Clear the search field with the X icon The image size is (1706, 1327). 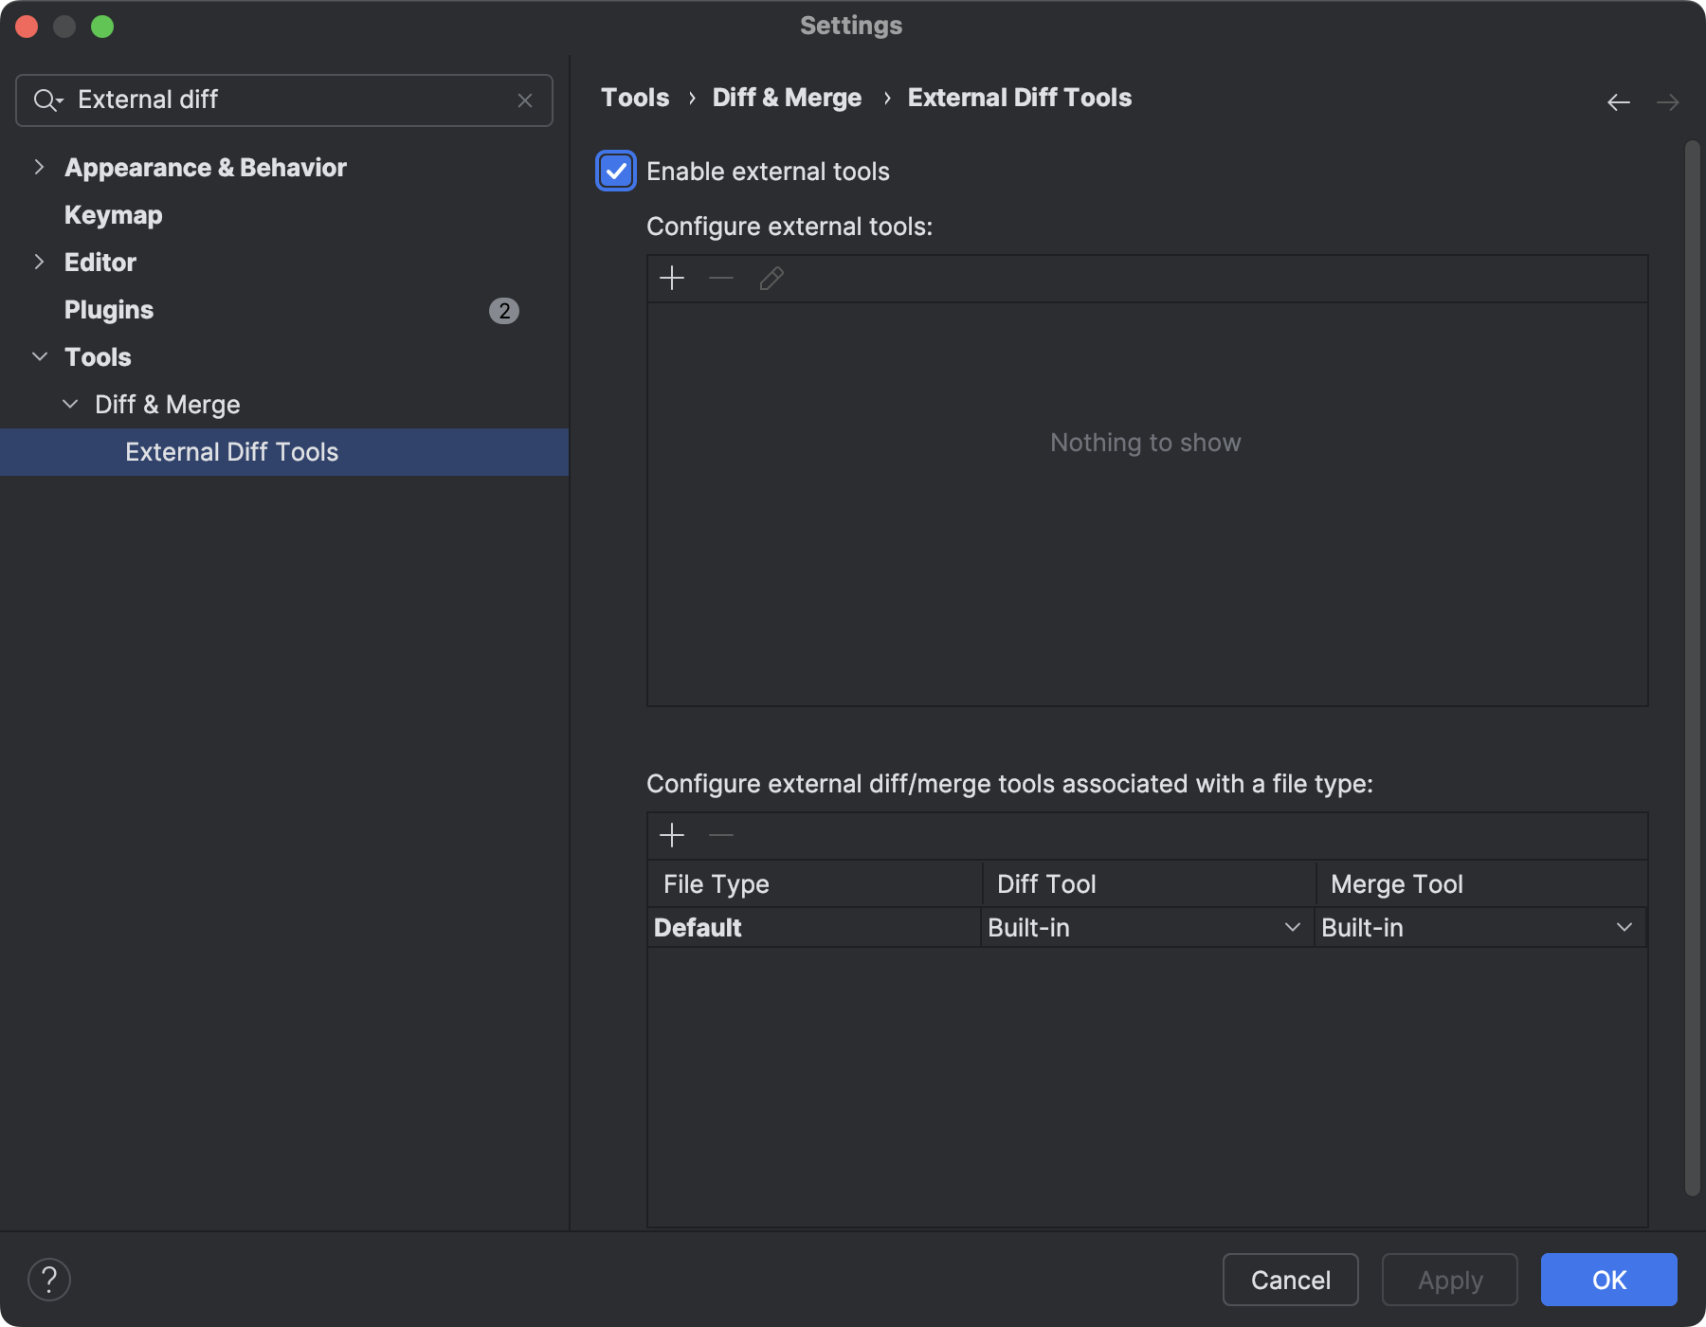tap(525, 100)
